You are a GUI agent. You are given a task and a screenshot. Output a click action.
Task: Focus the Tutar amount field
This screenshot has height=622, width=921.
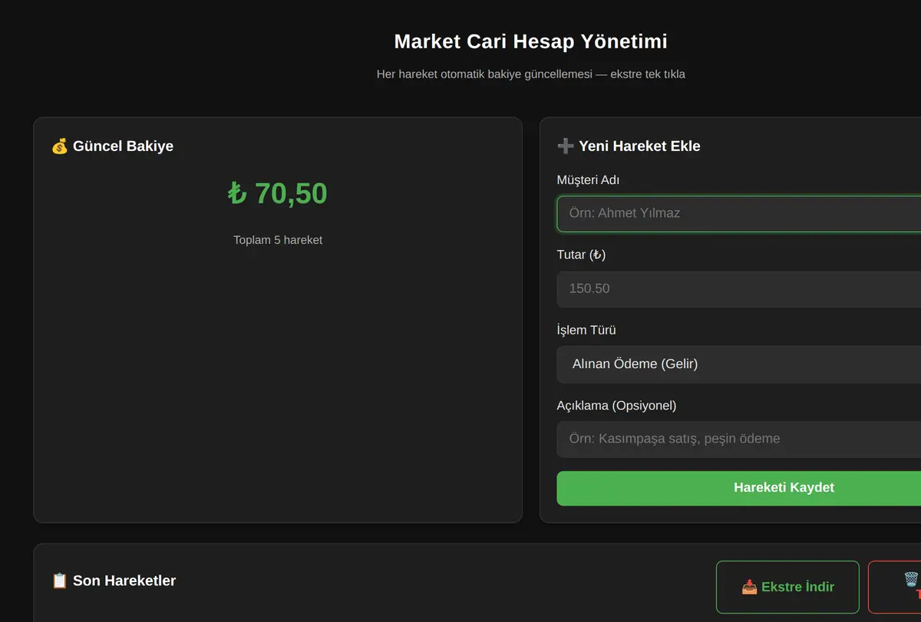[738, 289]
